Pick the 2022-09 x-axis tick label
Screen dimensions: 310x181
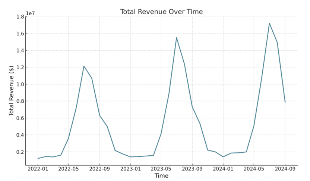pos(99,169)
